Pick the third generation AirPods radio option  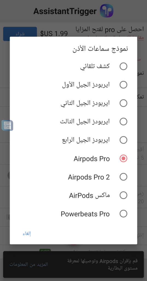(x=123, y=122)
